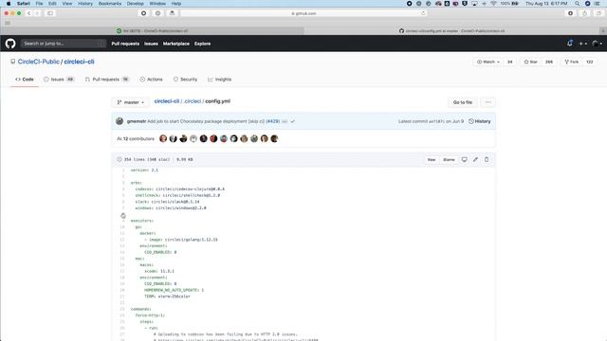Select the repository Pull requests tab
This screenshot has height=341, width=607.
[107, 80]
